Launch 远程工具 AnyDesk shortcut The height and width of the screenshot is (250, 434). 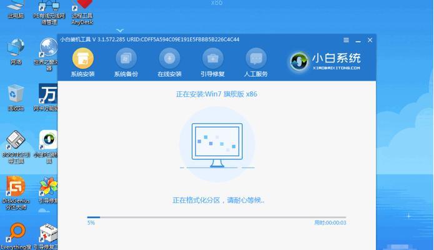click(x=82, y=11)
